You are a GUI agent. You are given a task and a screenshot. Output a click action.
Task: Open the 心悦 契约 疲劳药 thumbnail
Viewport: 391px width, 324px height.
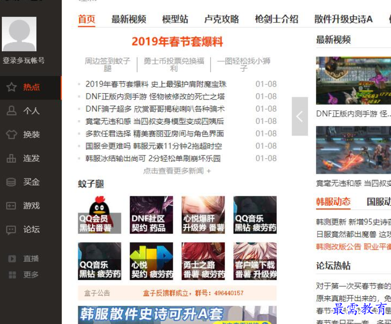click(x=152, y=261)
